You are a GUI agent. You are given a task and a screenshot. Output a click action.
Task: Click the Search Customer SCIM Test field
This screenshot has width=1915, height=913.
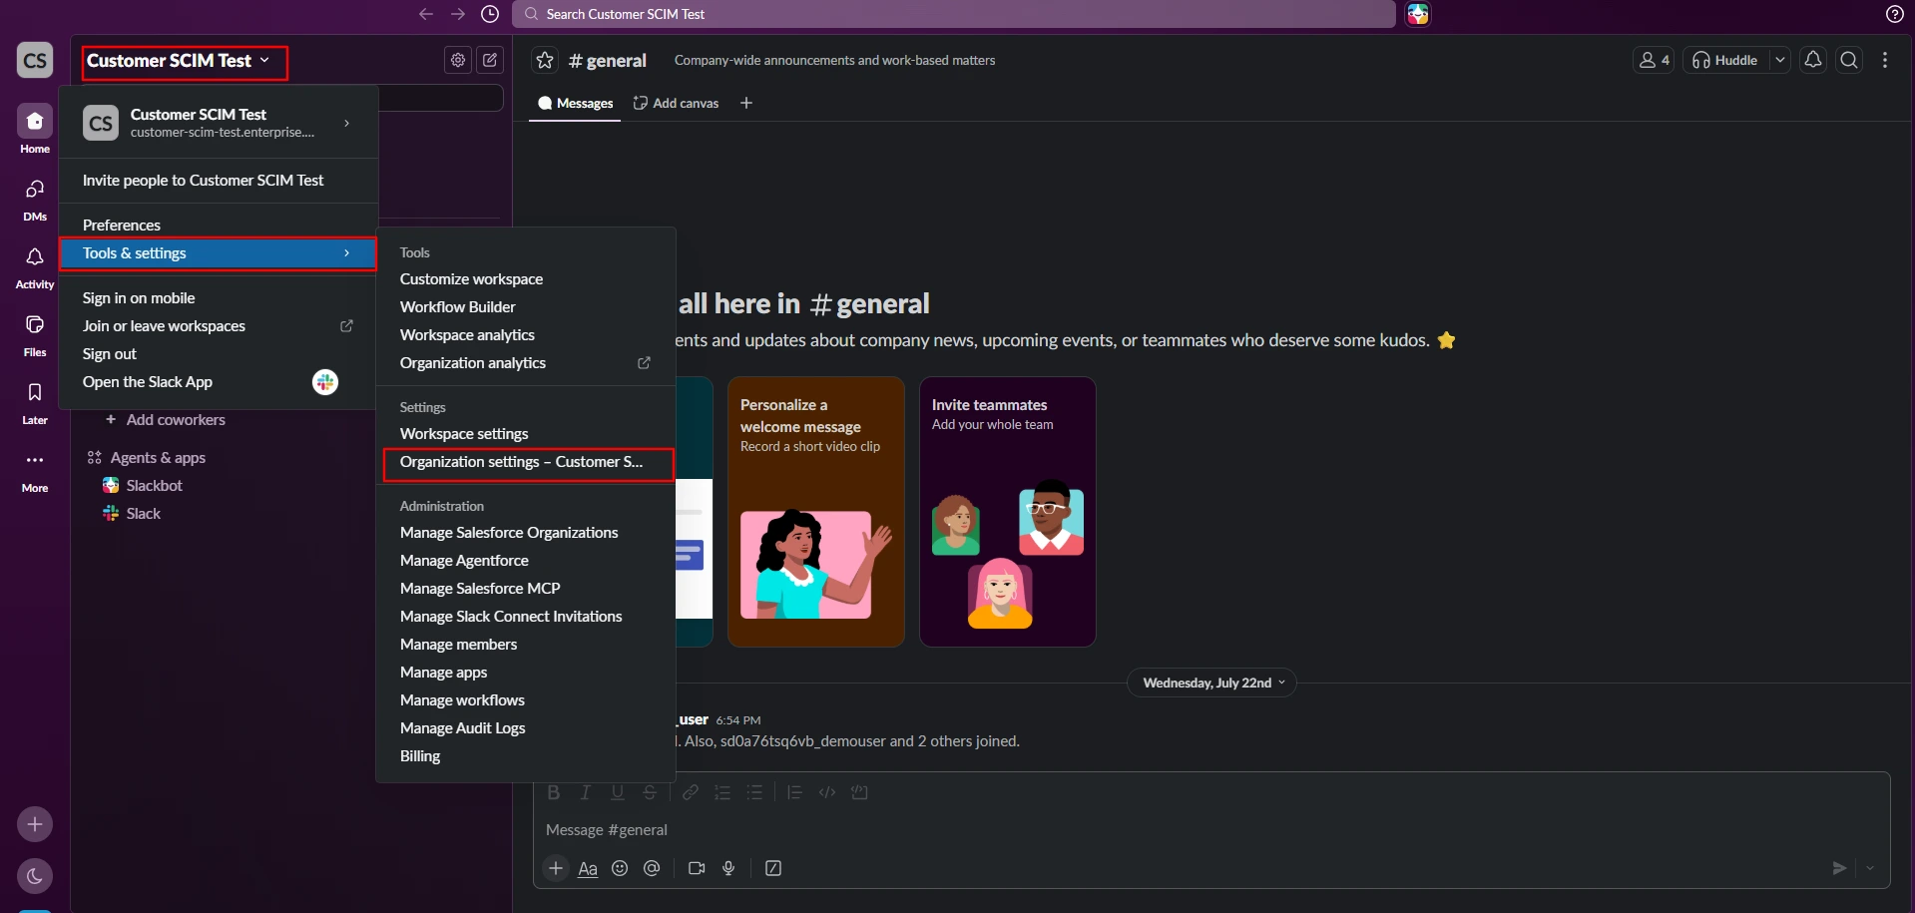pos(953,14)
